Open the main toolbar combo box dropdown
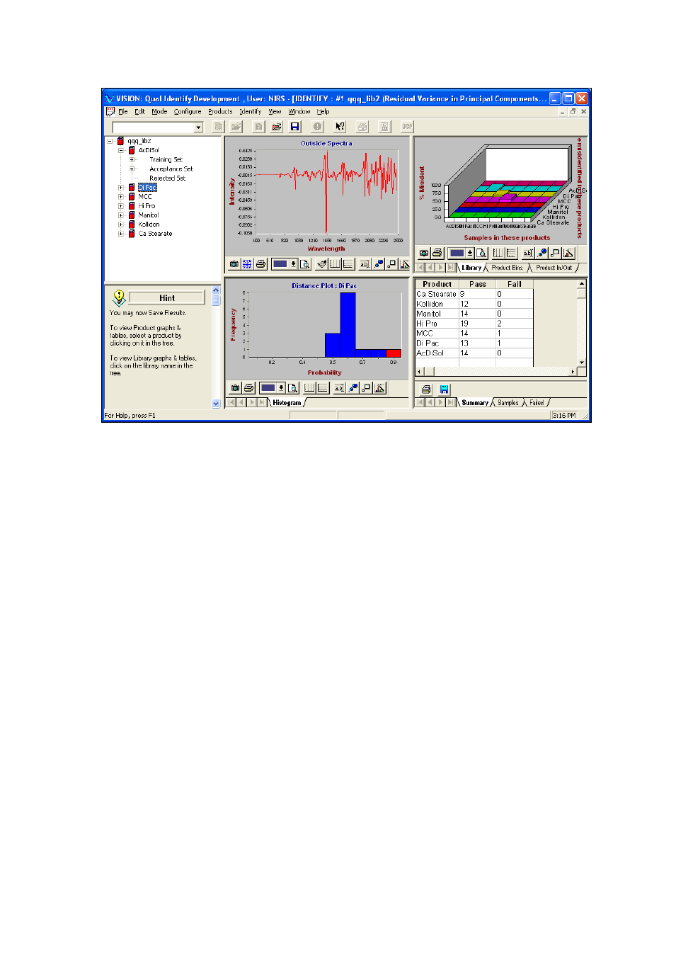Viewport: 676px width, 956px height. [198, 127]
